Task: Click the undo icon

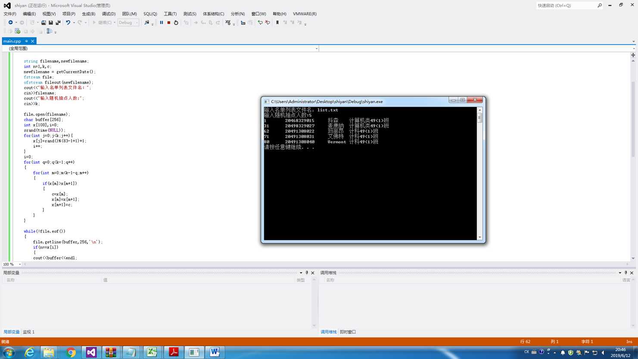Action: point(68,22)
